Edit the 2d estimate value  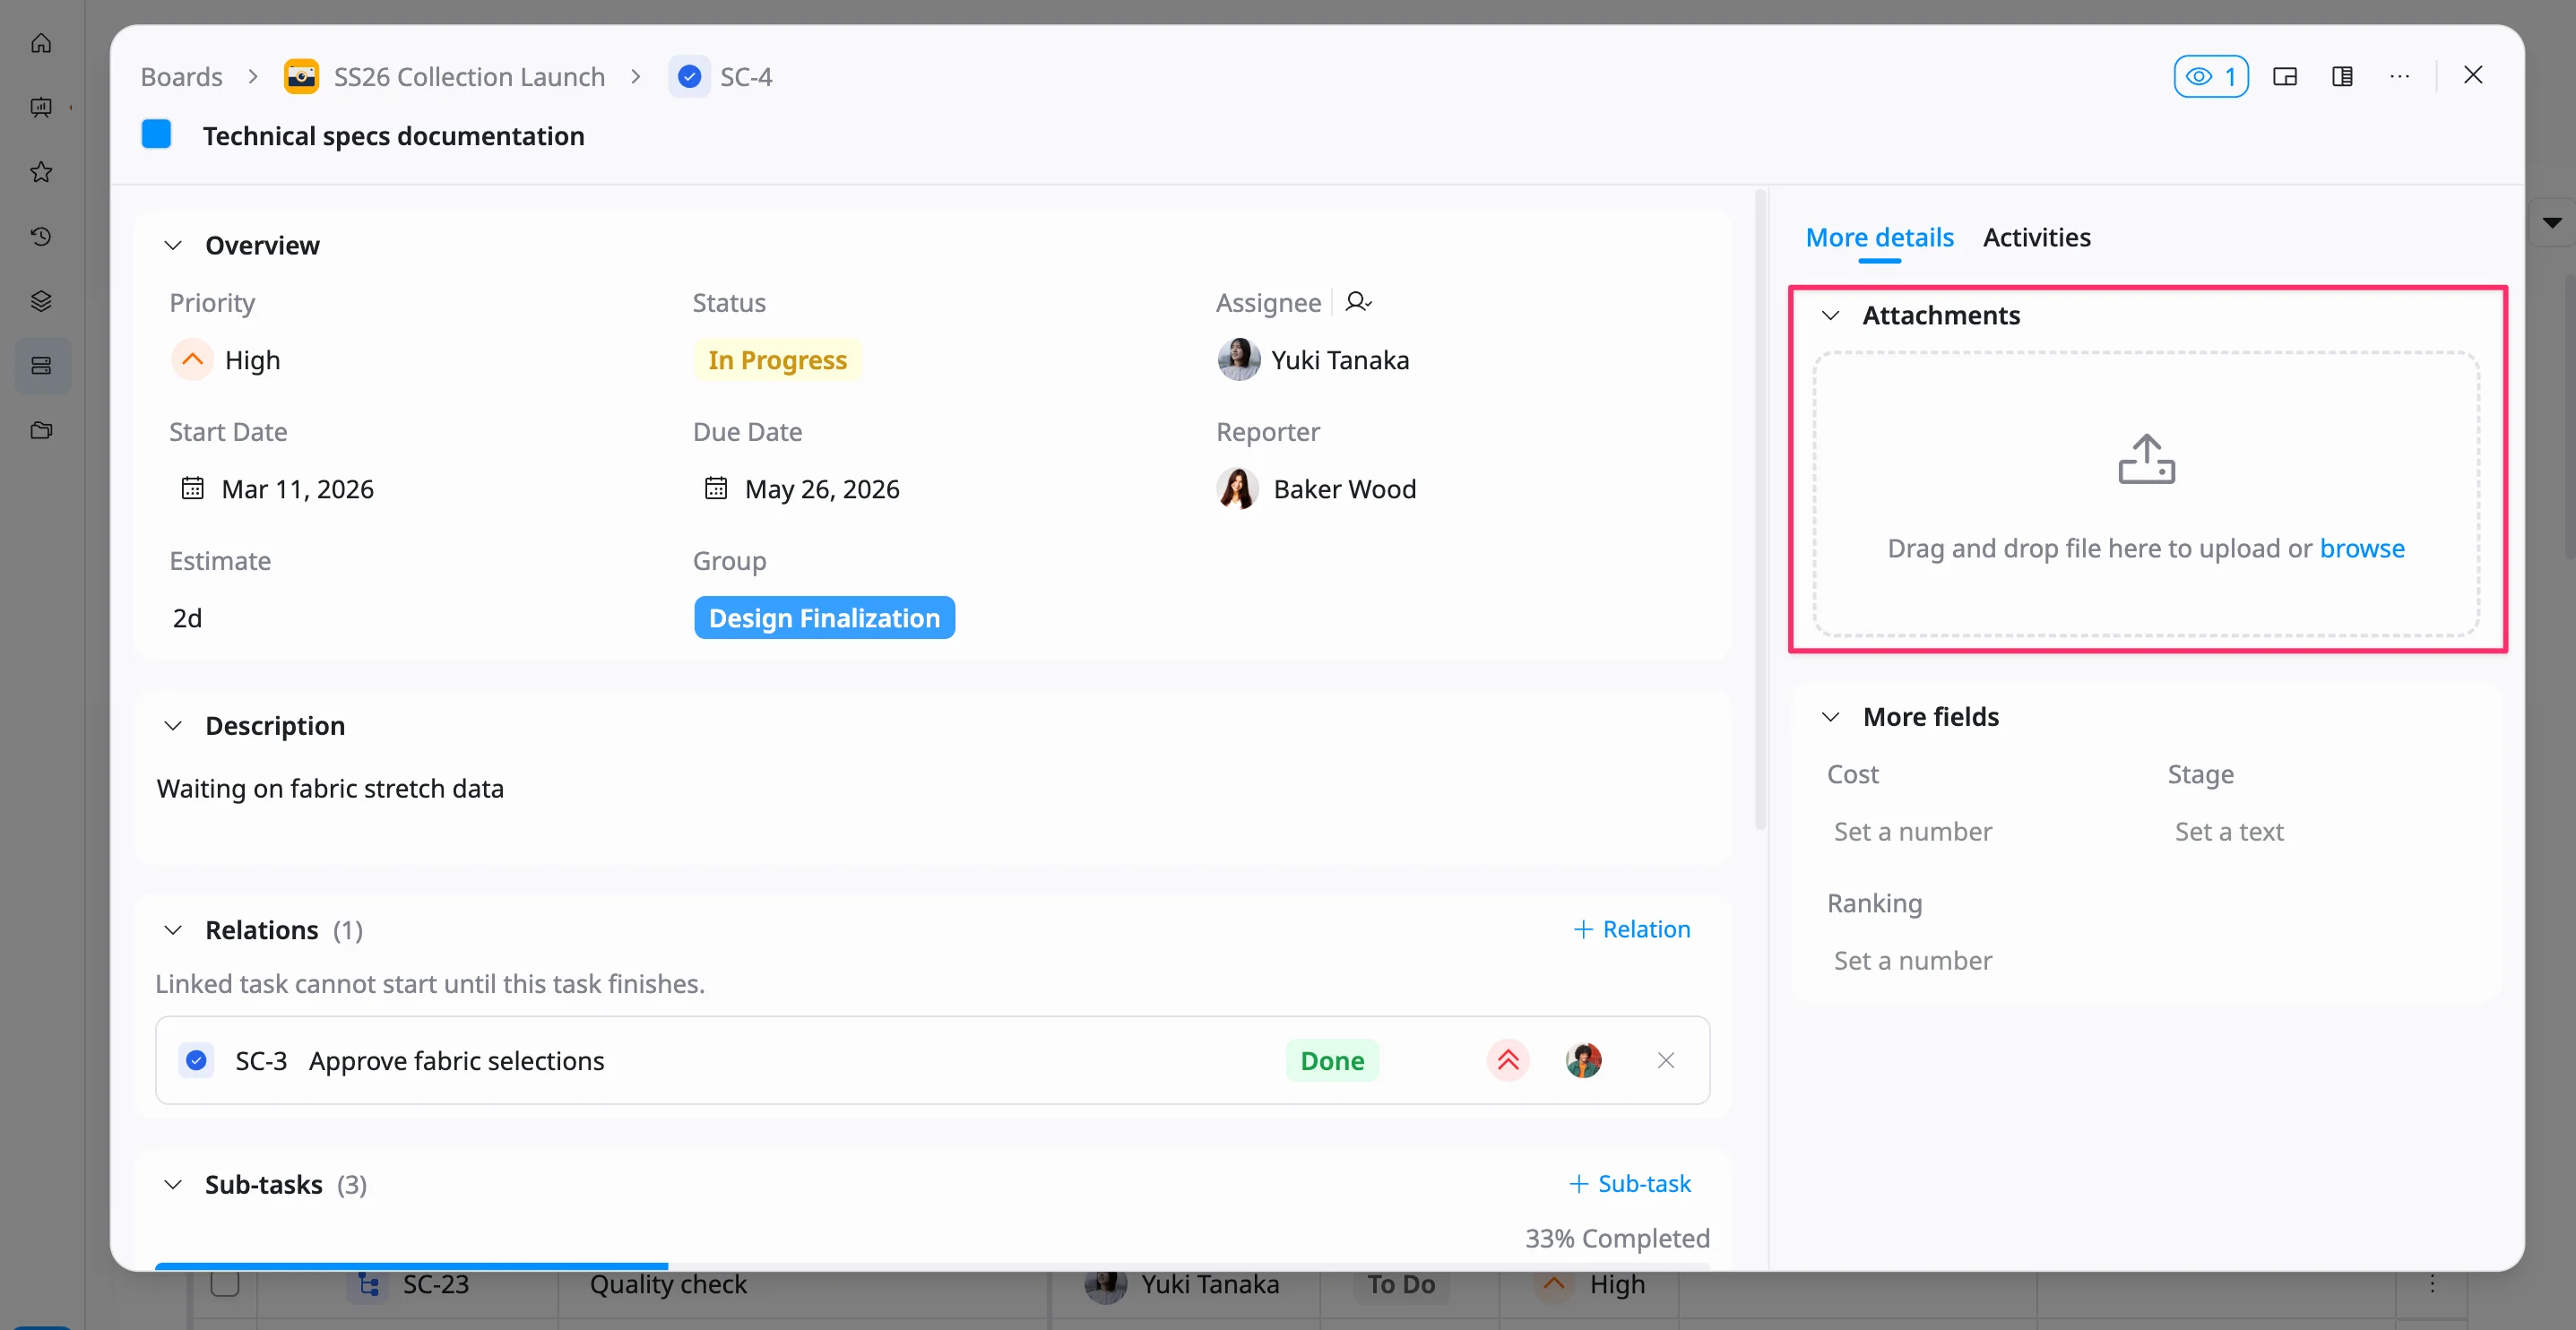click(187, 618)
